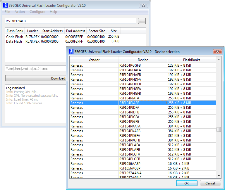Select device R5F104PKAFB
Screen dimensions: 225x190
(x=143, y=131)
